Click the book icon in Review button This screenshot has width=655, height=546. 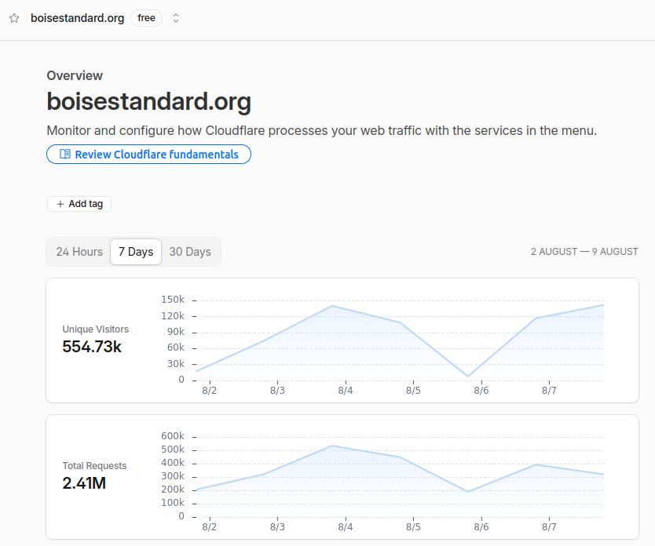(x=65, y=155)
